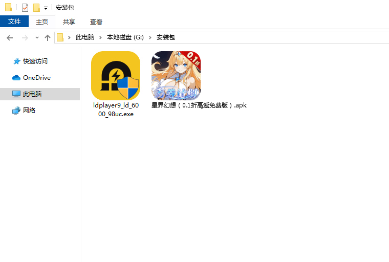Image resolution: width=389 pixels, height=262 pixels.
Task: Open the customize quick access toolbar dropdown
Action: [46, 8]
